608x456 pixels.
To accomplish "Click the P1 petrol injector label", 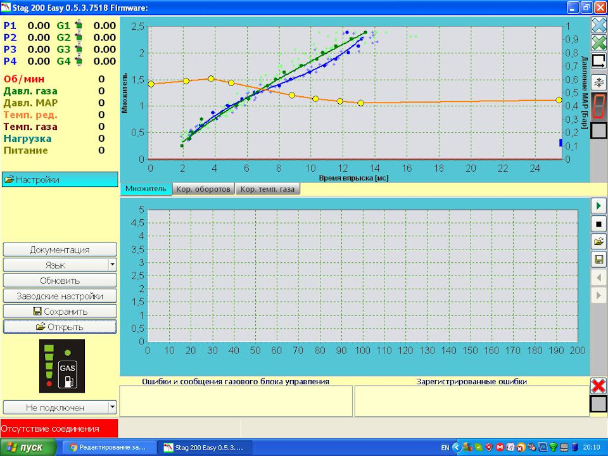I will pos(10,25).
